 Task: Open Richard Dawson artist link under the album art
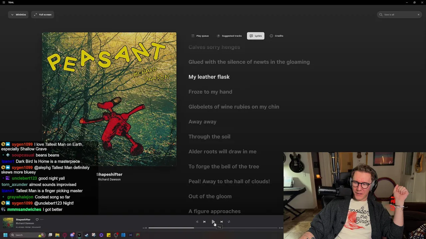pyautogui.click(x=109, y=180)
